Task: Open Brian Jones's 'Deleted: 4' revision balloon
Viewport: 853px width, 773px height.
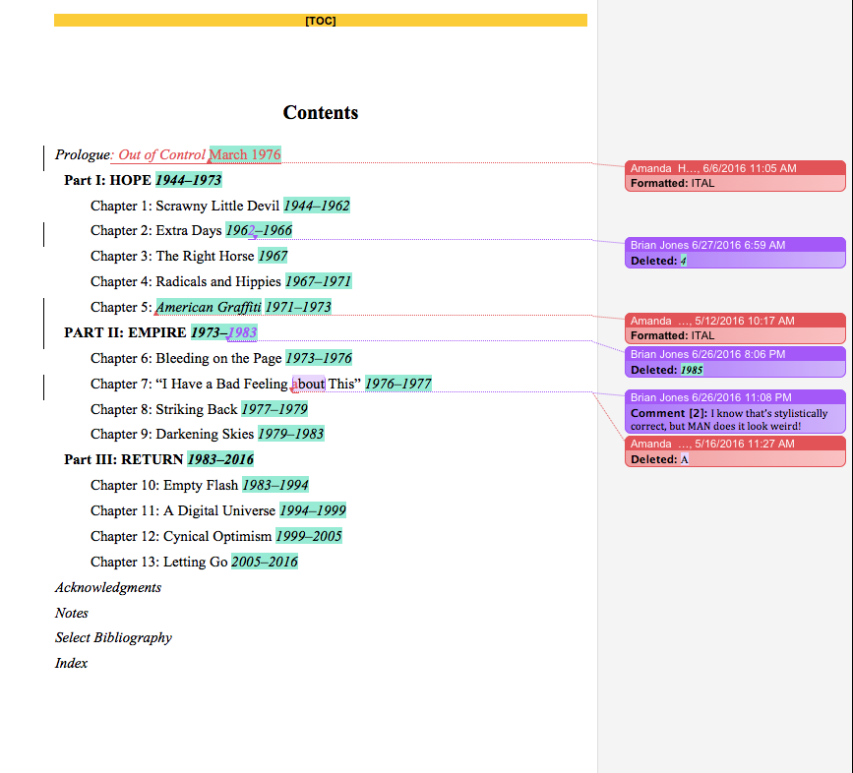Action: pyautogui.click(x=735, y=253)
